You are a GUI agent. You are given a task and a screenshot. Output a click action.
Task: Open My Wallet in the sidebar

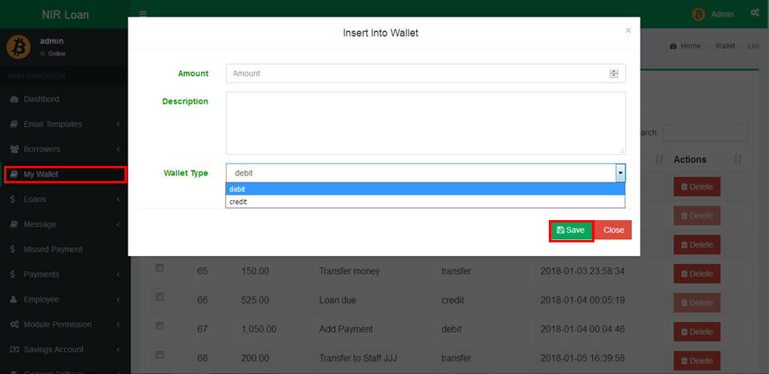65,174
